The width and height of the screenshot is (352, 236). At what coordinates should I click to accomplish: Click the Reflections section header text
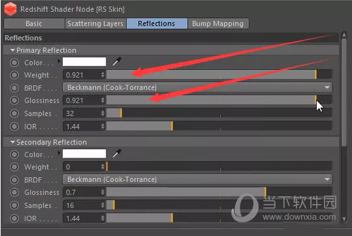point(24,38)
